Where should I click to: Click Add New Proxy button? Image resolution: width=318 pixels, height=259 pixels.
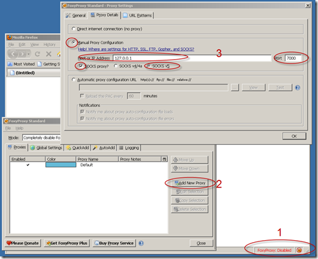[x=190, y=183]
